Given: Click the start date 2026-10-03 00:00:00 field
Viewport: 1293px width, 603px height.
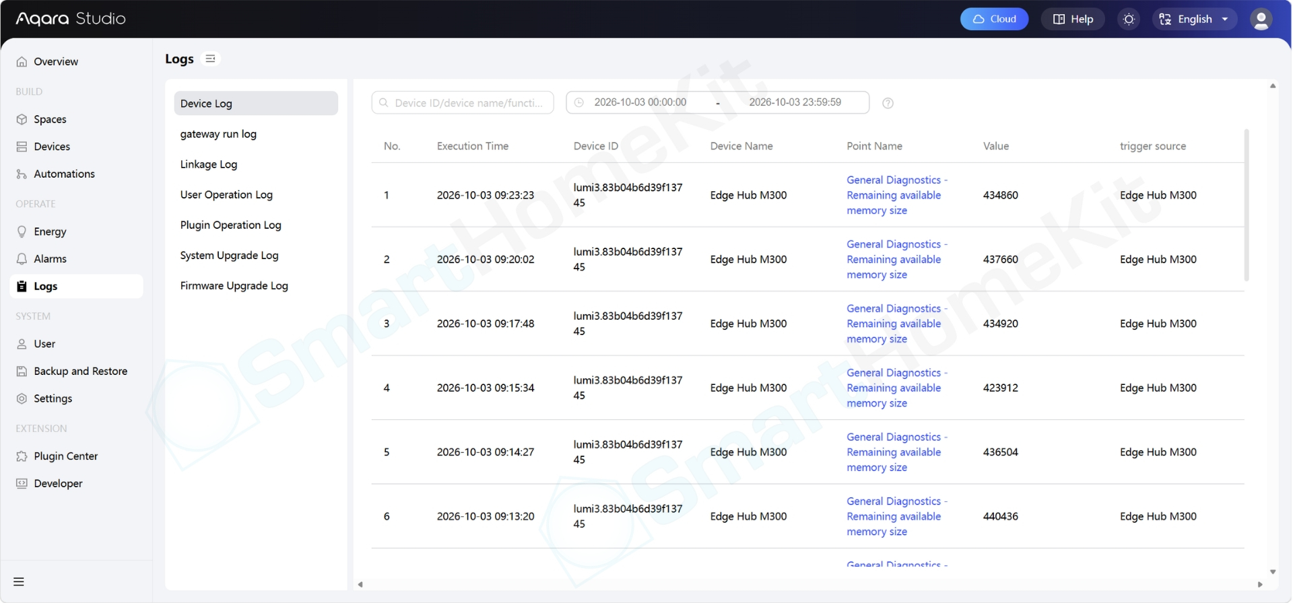Looking at the screenshot, I should [x=640, y=102].
